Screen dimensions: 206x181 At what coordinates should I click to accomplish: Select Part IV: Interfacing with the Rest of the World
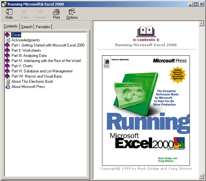tap(46, 61)
